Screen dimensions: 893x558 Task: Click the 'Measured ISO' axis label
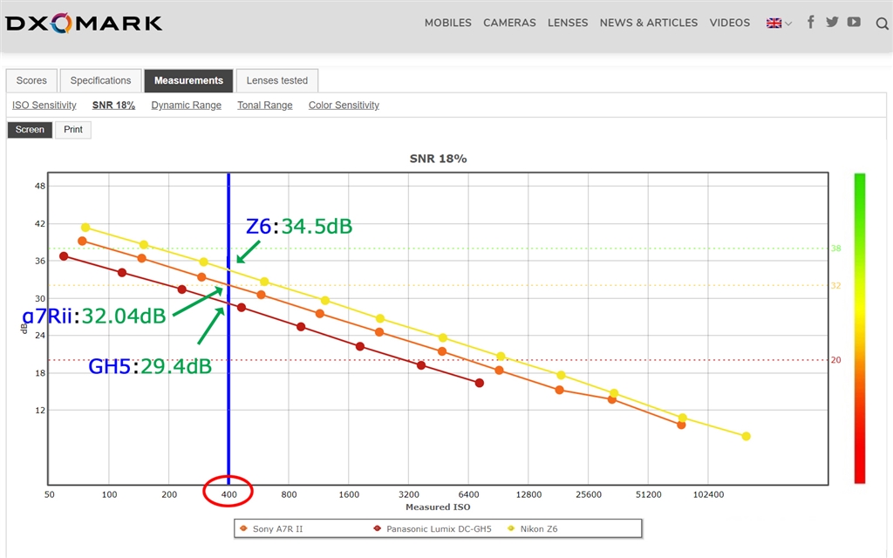click(438, 507)
